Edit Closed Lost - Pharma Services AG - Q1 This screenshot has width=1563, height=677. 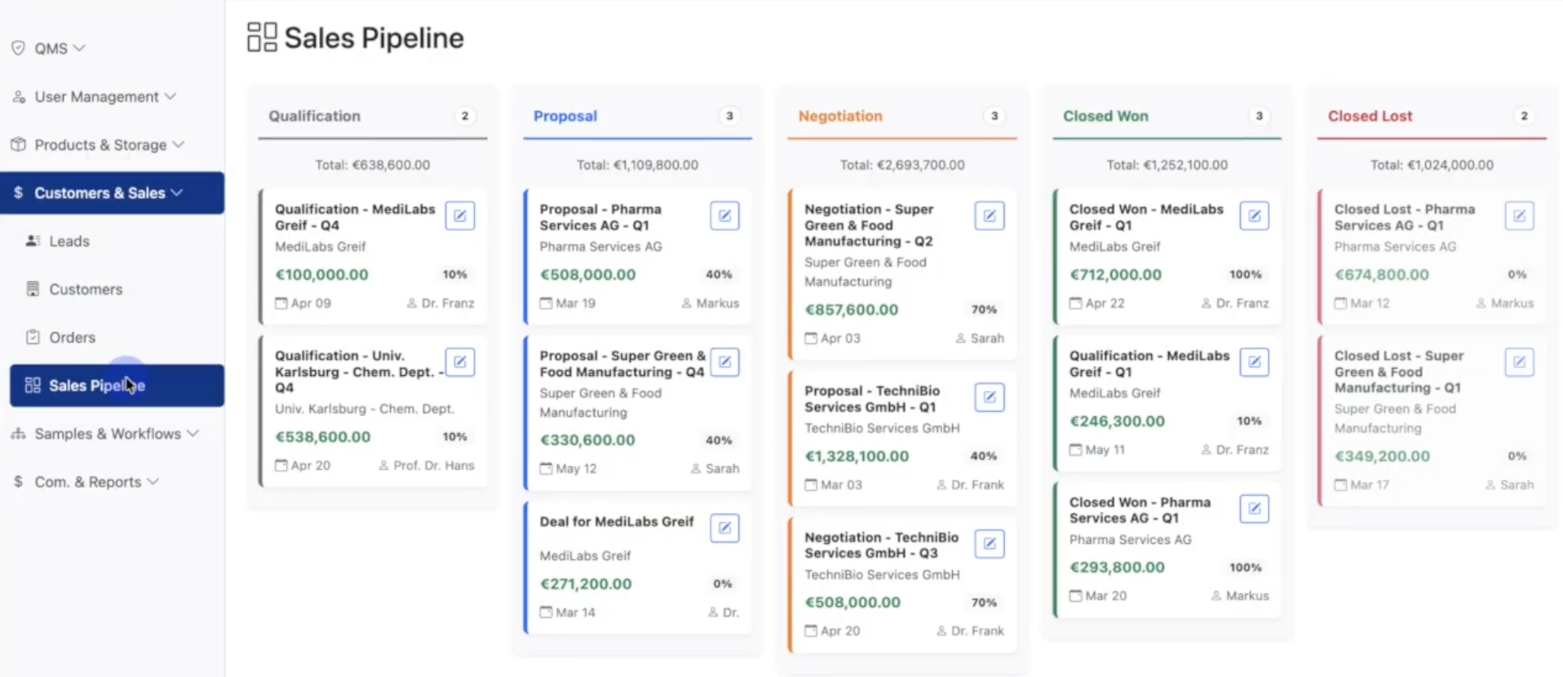[x=1519, y=216]
